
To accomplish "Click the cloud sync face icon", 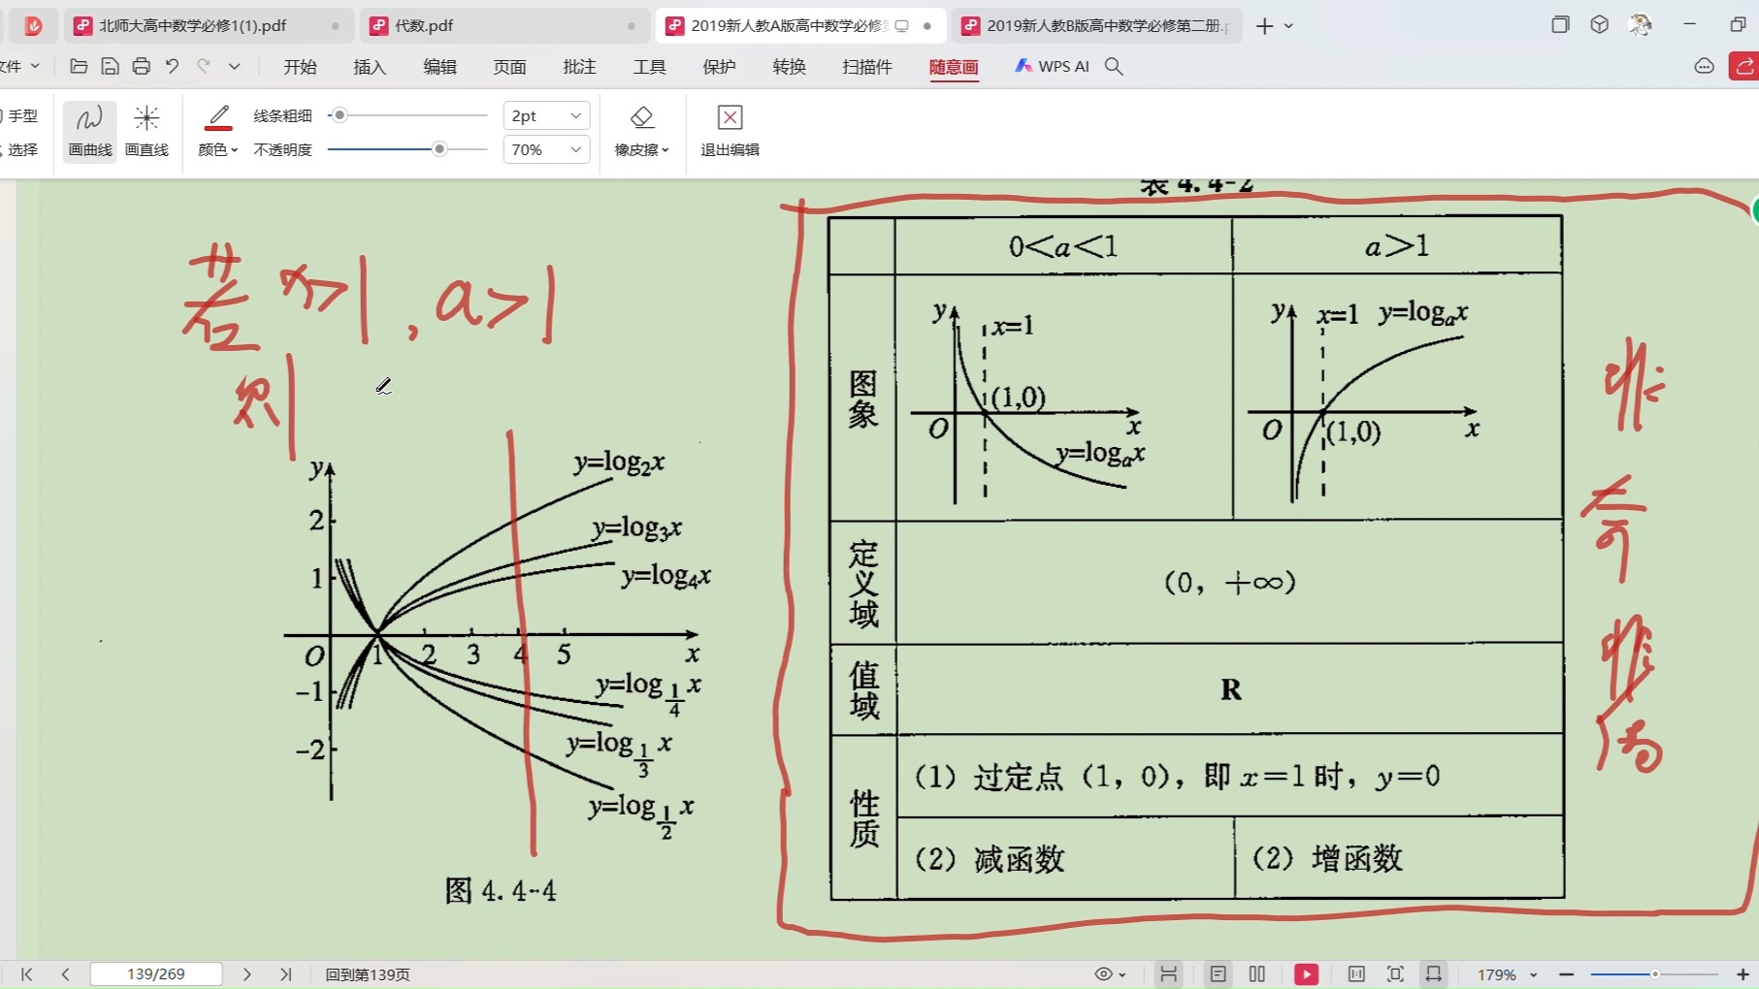I will pos(1704,66).
